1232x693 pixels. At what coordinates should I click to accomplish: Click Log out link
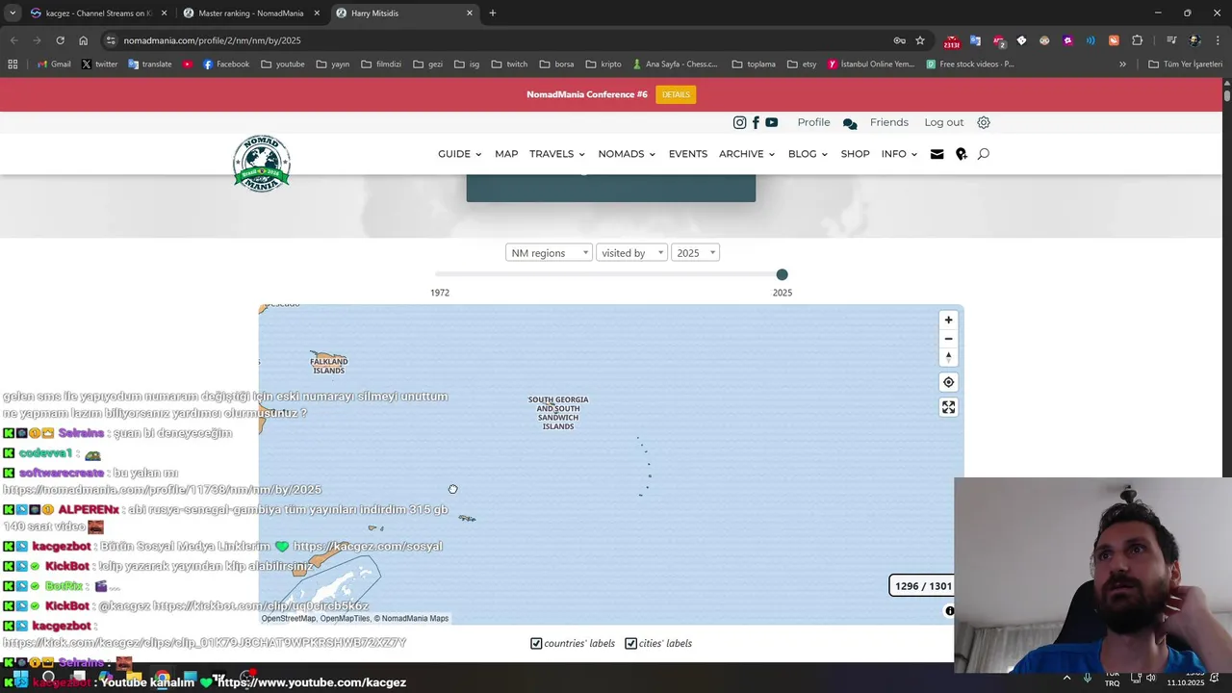pyautogui.click(x=944, y=122)
